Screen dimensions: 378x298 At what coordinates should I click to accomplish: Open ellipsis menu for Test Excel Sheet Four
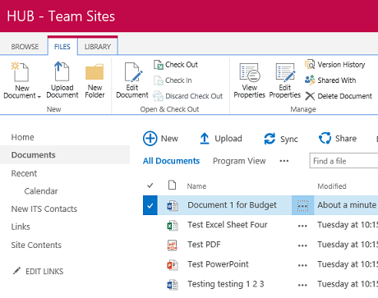tap(302, 226)
